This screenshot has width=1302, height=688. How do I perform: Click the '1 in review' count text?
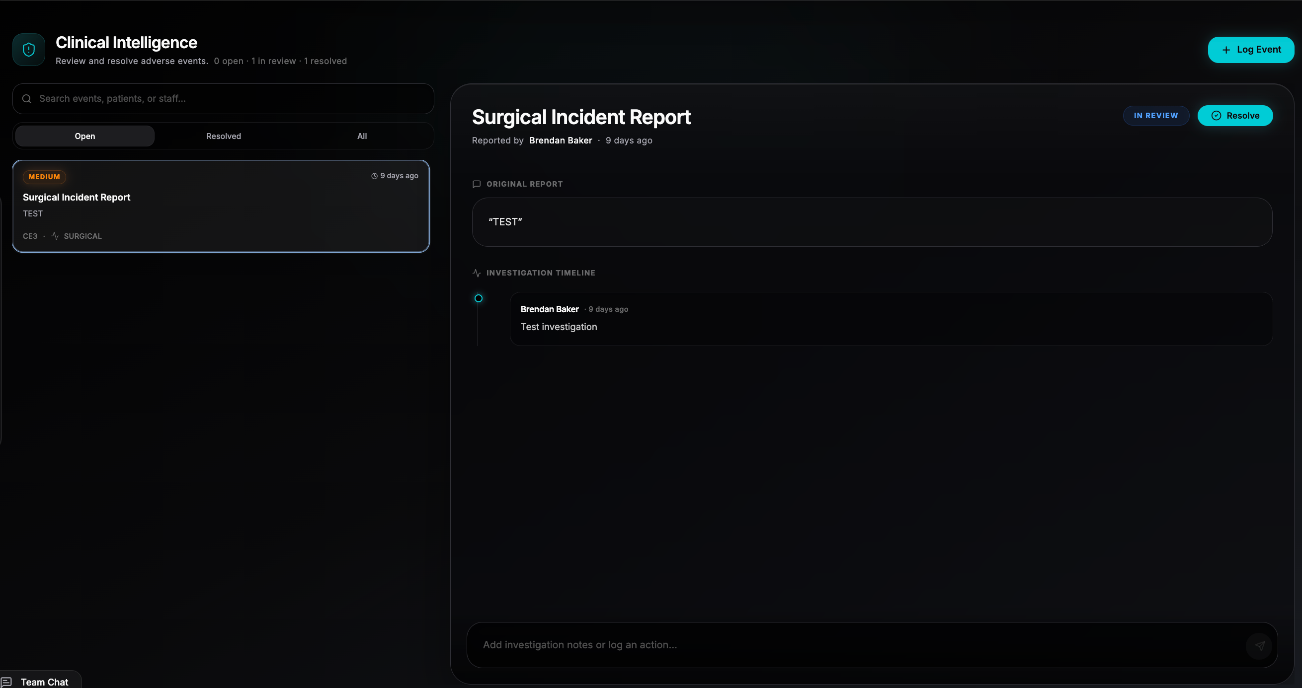(273, 61)
